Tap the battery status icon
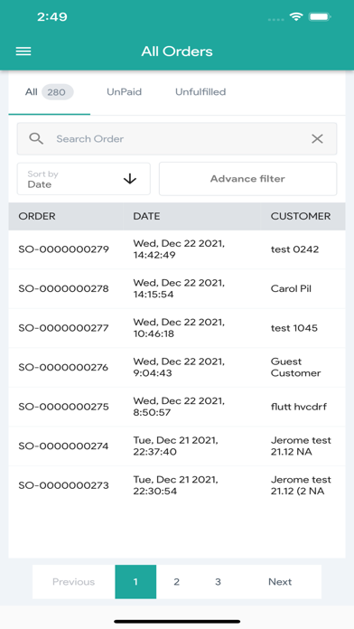The height and width of the screenshot is (629, 354). (319, 17)
